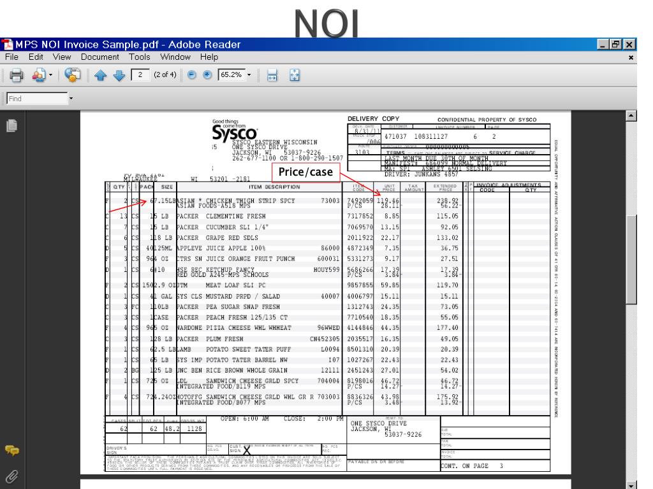Screen dimensions: 653x489
Task: Open the View menu
Action: tap(62, 57)
